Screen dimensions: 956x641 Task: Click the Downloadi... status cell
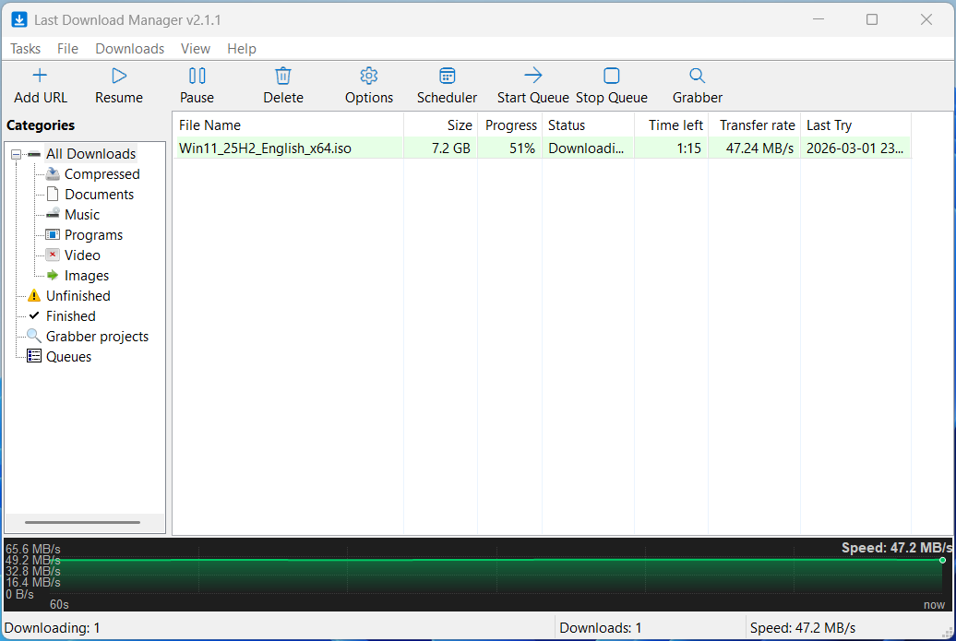pyautogui.click(x=589, y=148)
